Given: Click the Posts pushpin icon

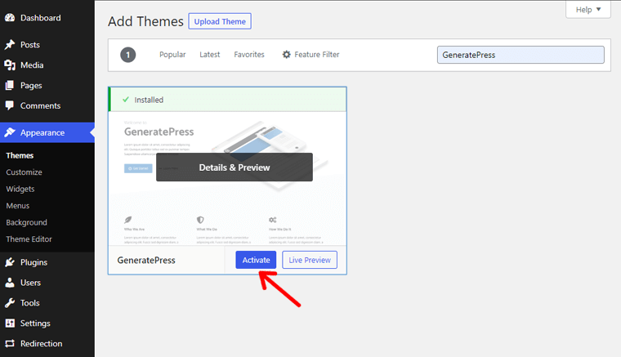Looking at the screenshot, I should click(x=10, y=45).
